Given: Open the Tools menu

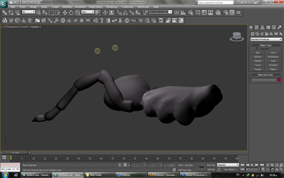Looking at the screenshot, I should tap(22, 7).
